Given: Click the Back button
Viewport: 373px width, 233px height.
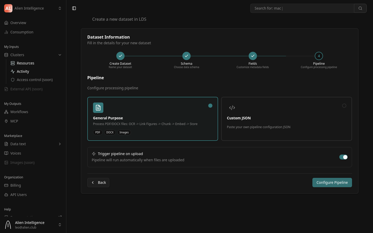Looking at the screenshot, I should (x=98, y=183).
